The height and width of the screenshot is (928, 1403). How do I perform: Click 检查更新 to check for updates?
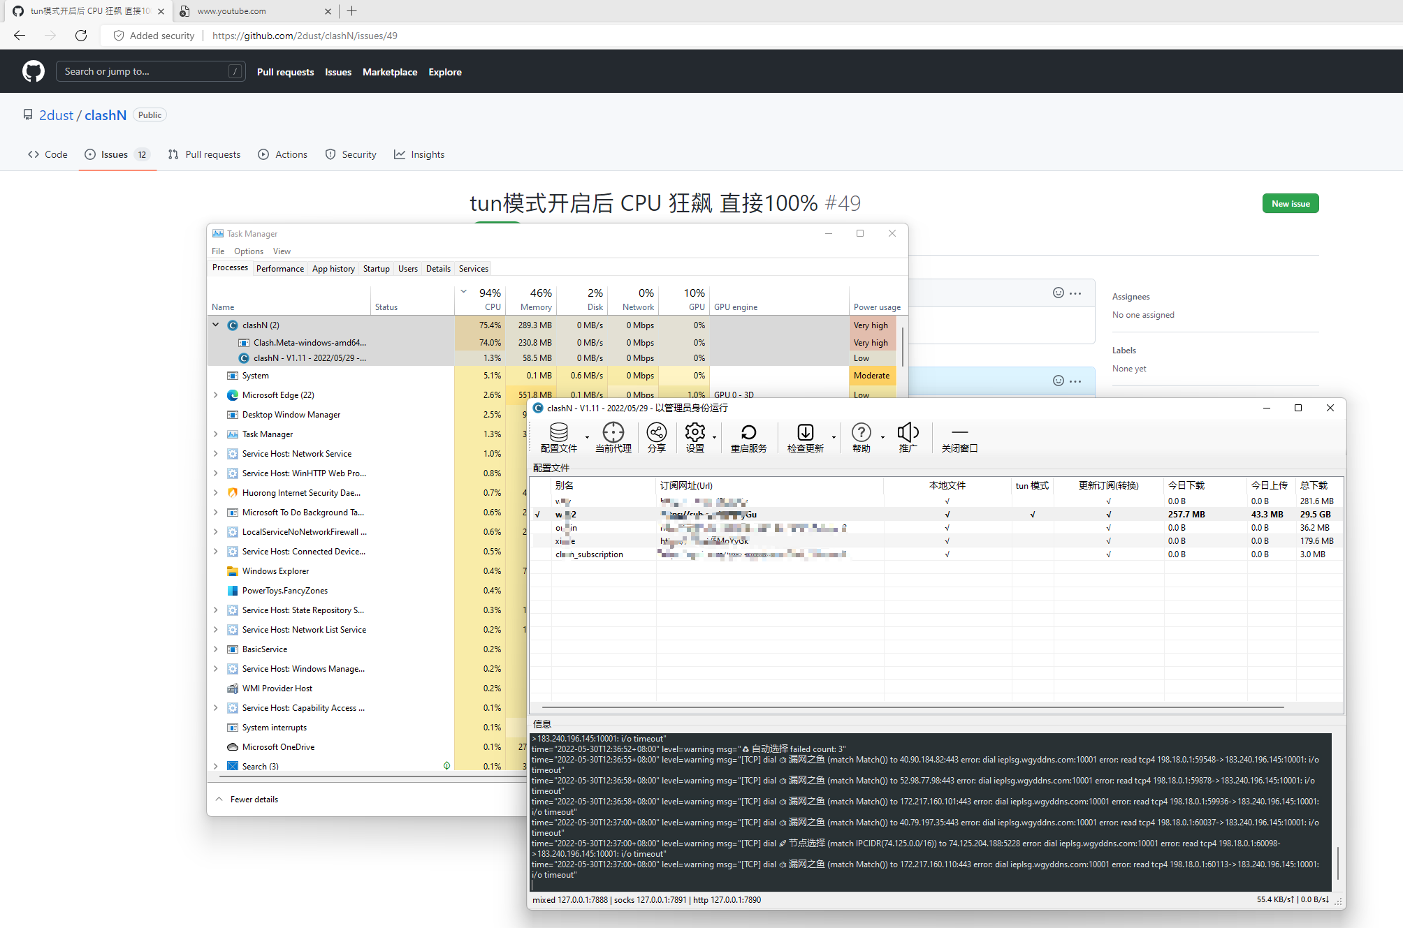pyautogui.click(x=805, y=433)
